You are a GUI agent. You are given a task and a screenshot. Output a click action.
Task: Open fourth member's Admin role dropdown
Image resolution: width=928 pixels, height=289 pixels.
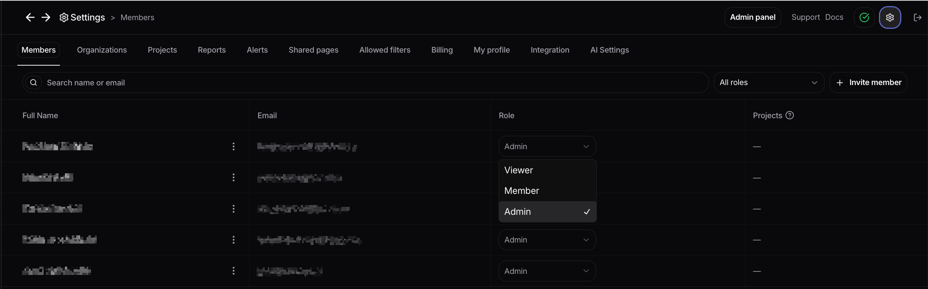coord(547,240)
